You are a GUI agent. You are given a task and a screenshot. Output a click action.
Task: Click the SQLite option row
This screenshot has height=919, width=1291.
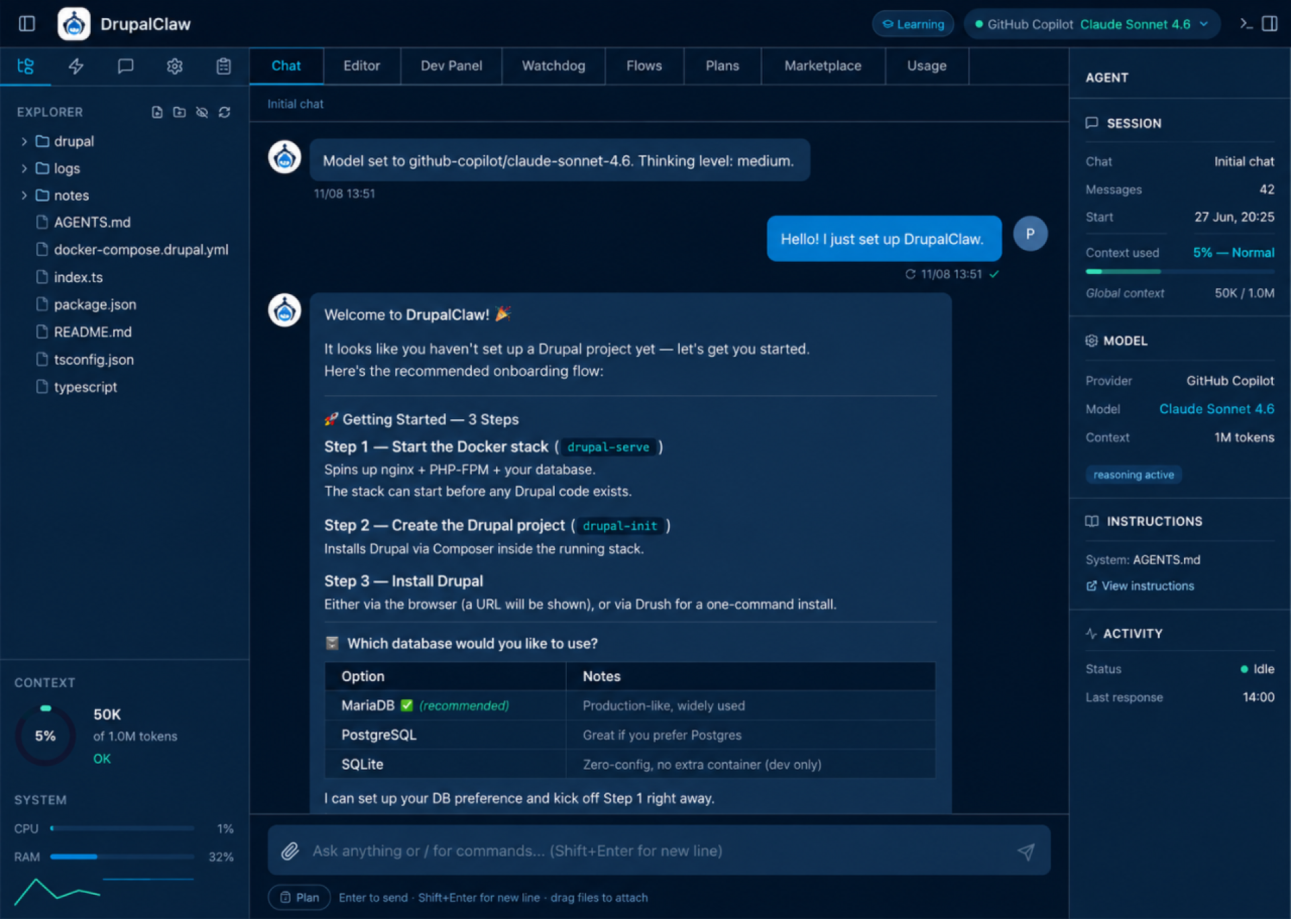[x=630, y=764]
